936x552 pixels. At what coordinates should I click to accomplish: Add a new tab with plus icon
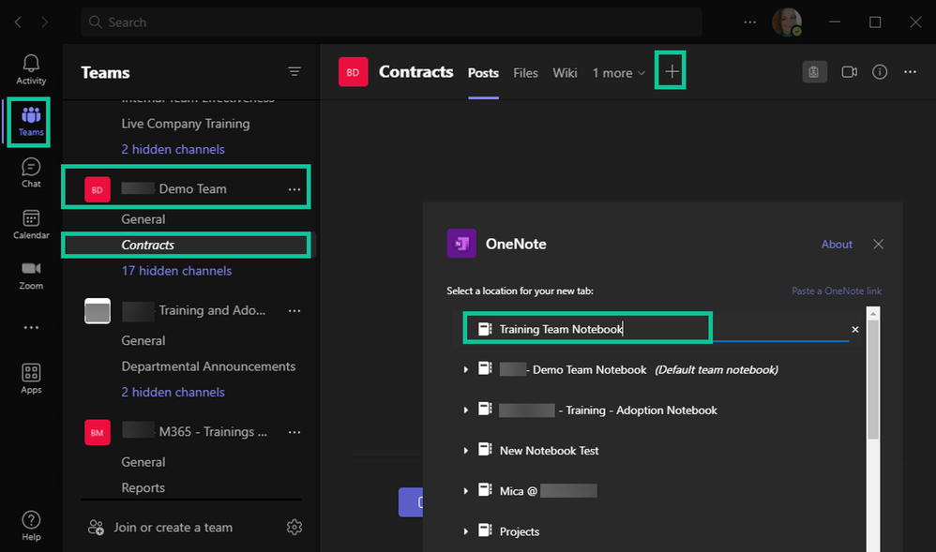click(671, 72)
